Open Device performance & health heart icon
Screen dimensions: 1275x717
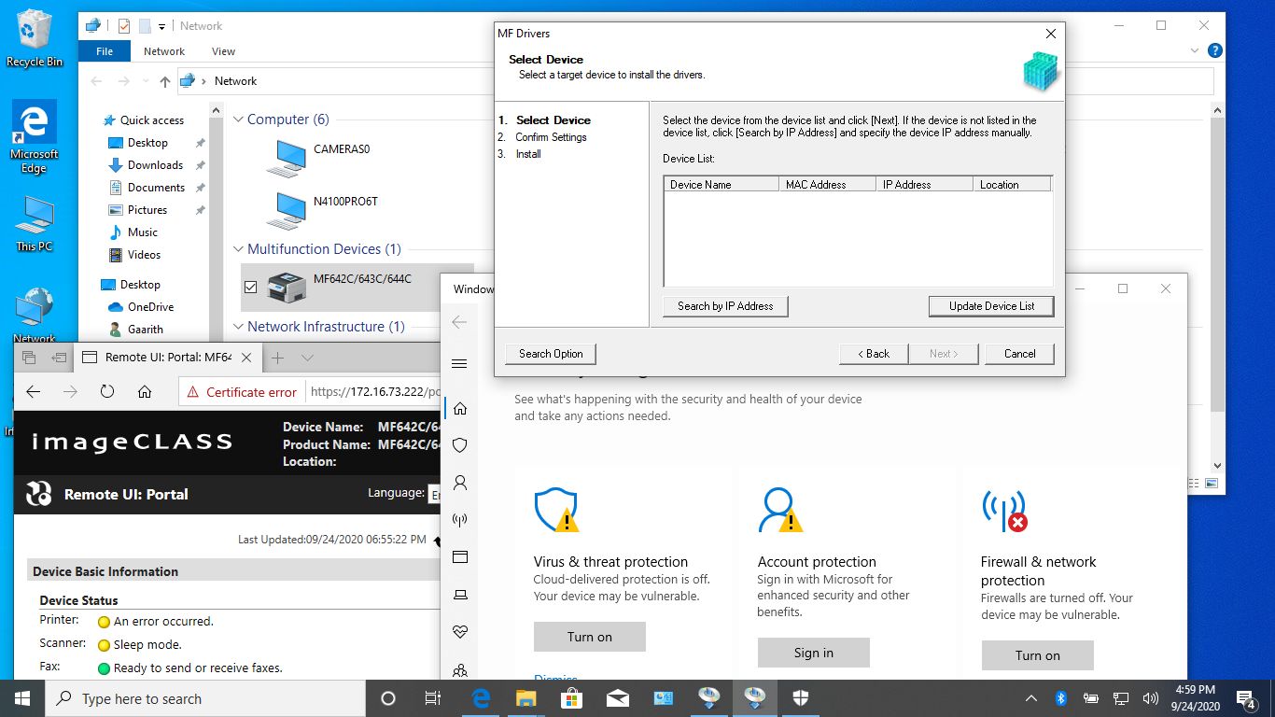pyautogui.click(x=459, y=631)
